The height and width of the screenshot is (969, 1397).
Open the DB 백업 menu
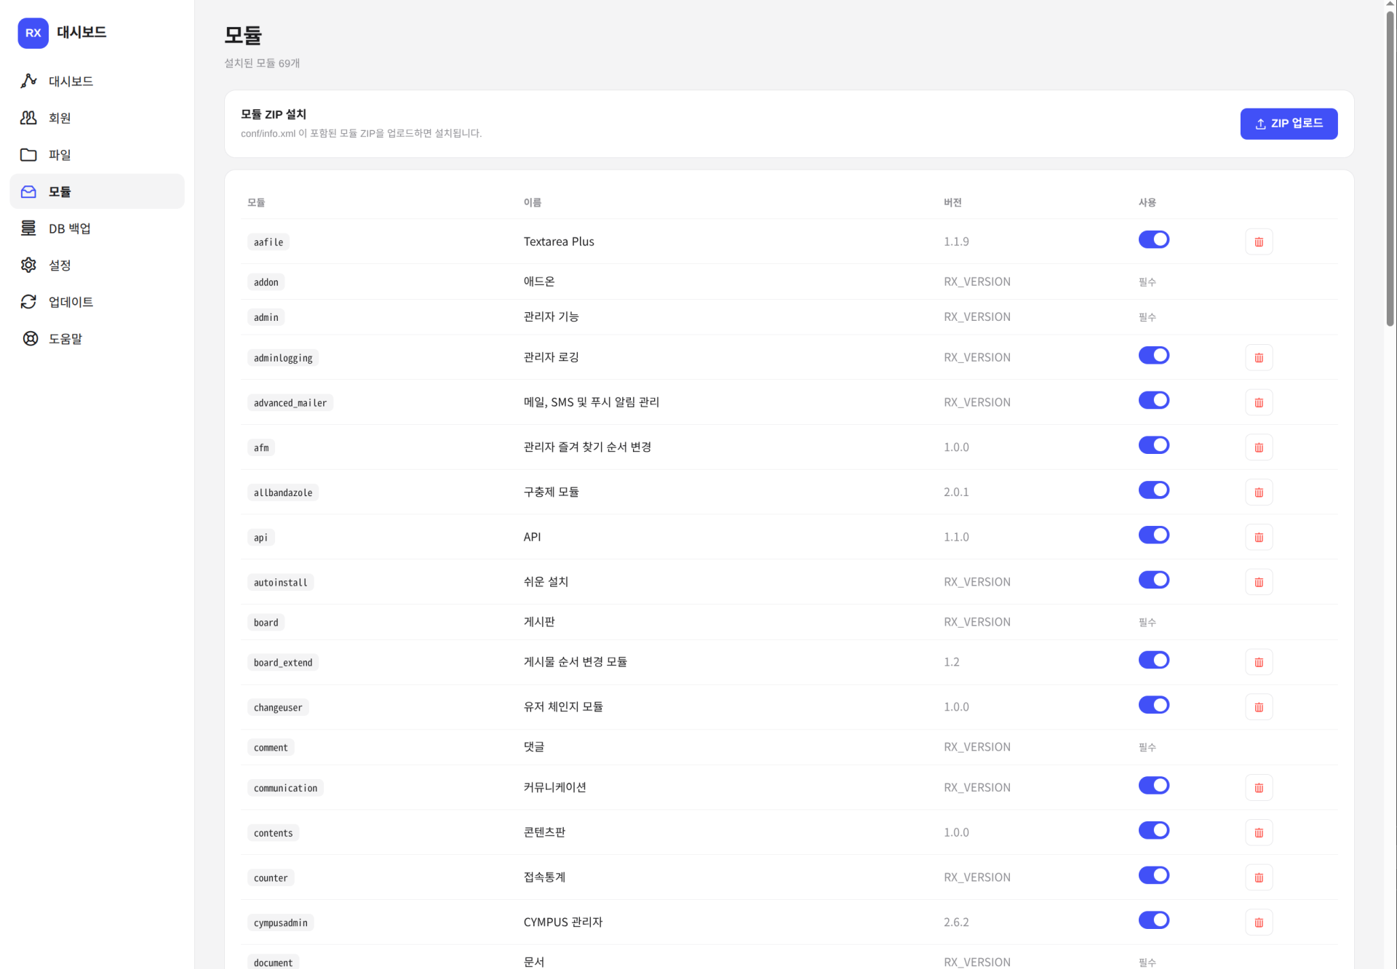97,228
